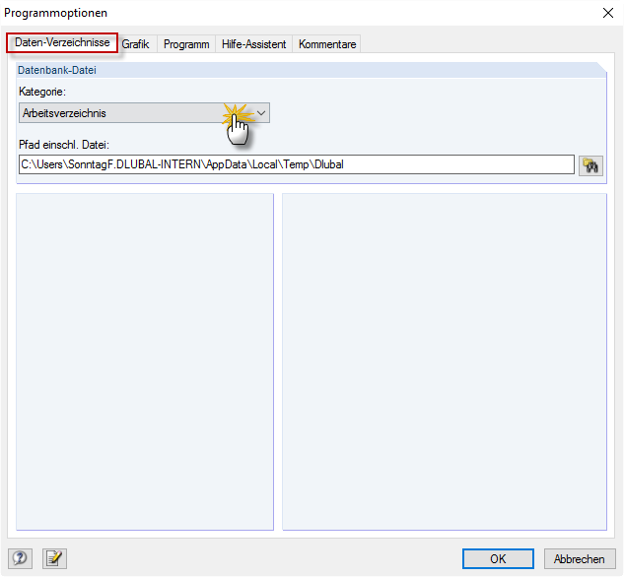This screenshot has width=624, height=577.
Task: Open the Hilfe-Assistent tab
Action: tap(254, 44)
